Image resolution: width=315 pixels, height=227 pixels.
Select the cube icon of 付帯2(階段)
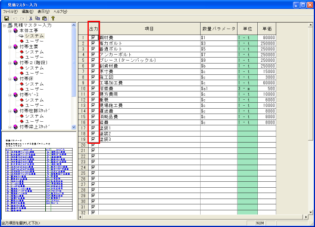pos(15,63)
